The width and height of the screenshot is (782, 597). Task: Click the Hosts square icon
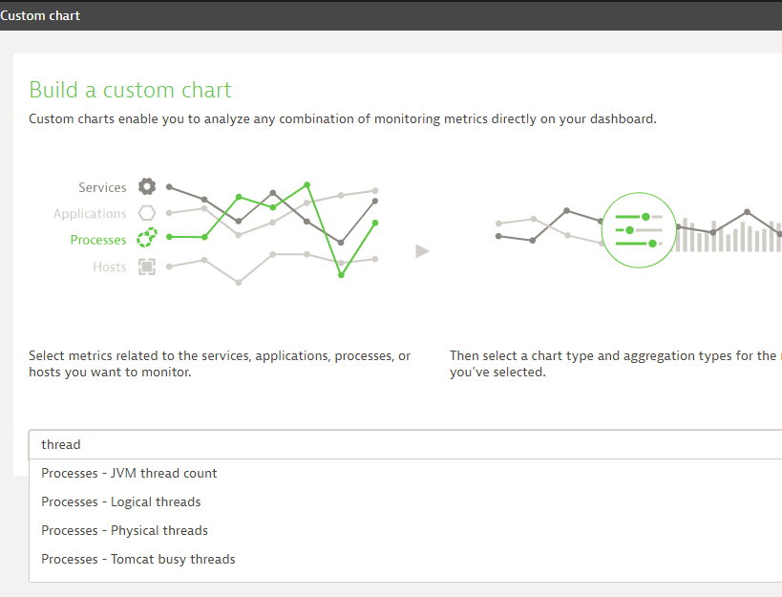tap(146, 267)
